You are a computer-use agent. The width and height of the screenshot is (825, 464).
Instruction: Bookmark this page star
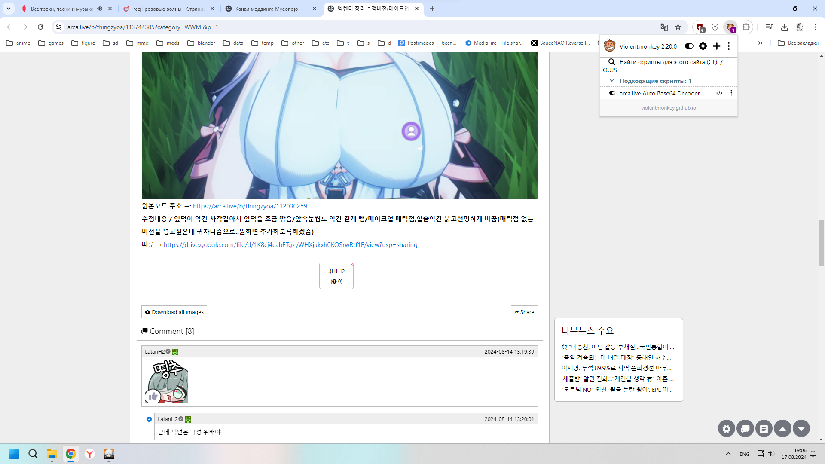678,27
